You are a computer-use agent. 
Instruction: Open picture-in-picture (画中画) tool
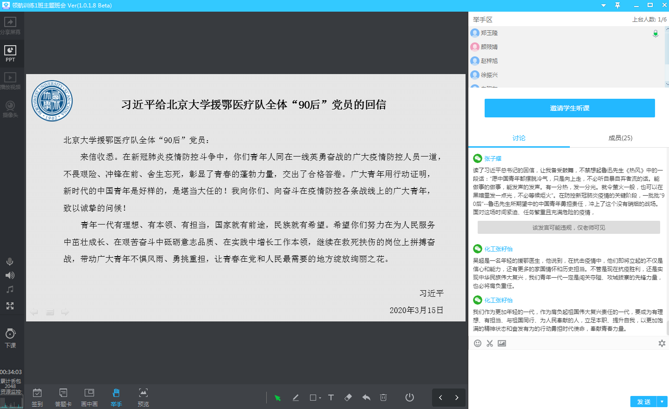(x=89, y=397)
